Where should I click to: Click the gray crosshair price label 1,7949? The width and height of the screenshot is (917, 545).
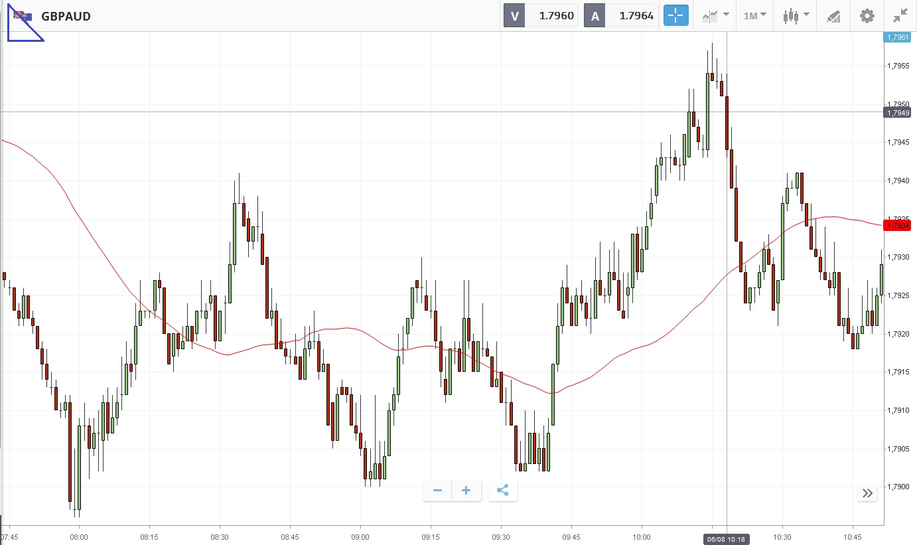[x=897, y=112]
